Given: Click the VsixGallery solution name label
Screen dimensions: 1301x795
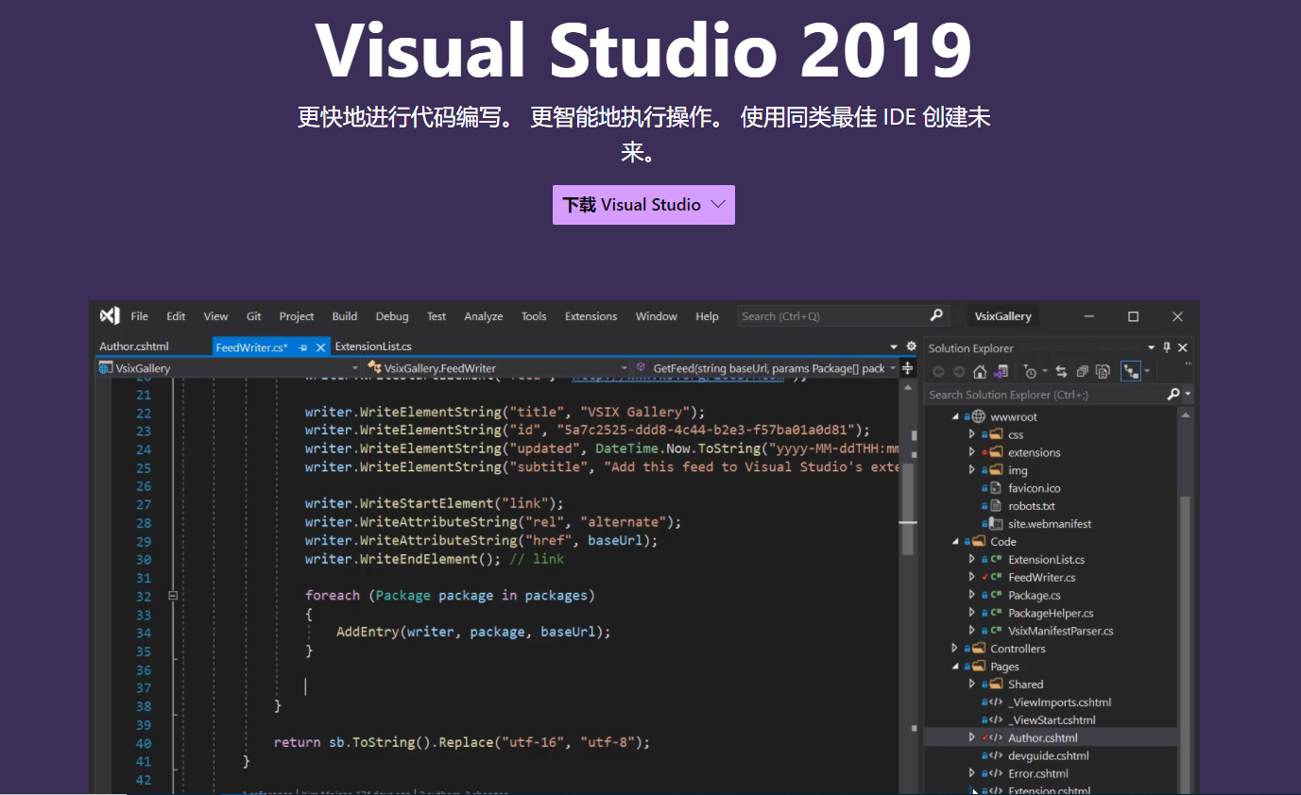Looking at the screenshot, I should point(1004,316).
